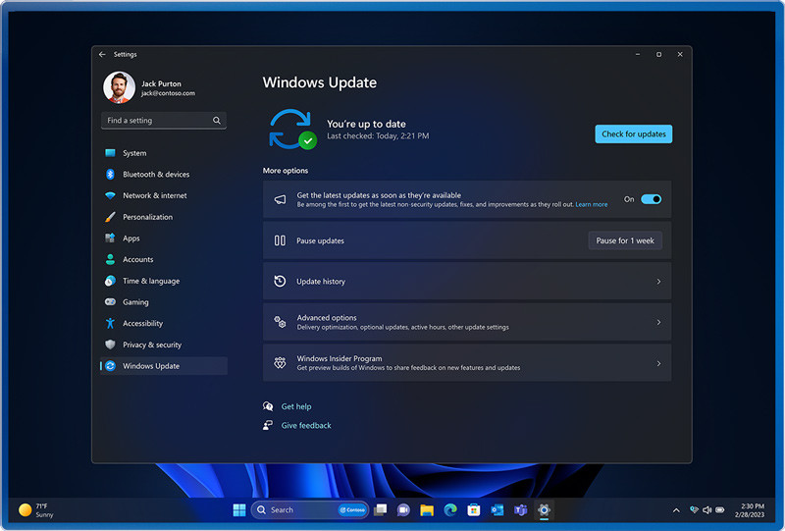Click the Accessibility icon in sidebar
Screen dimensions: 785x531
coord(111,324)
